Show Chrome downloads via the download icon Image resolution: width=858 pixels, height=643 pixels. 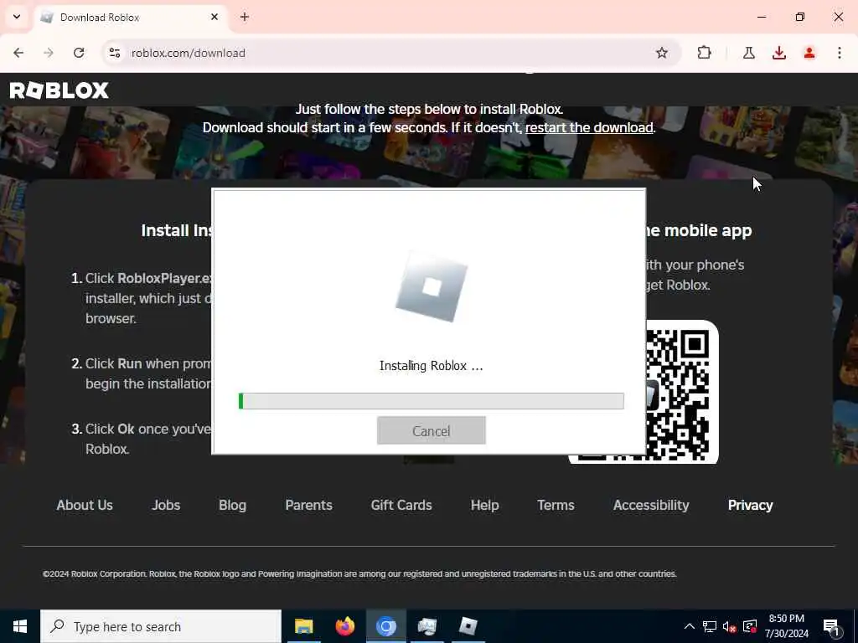pos(778,53)
